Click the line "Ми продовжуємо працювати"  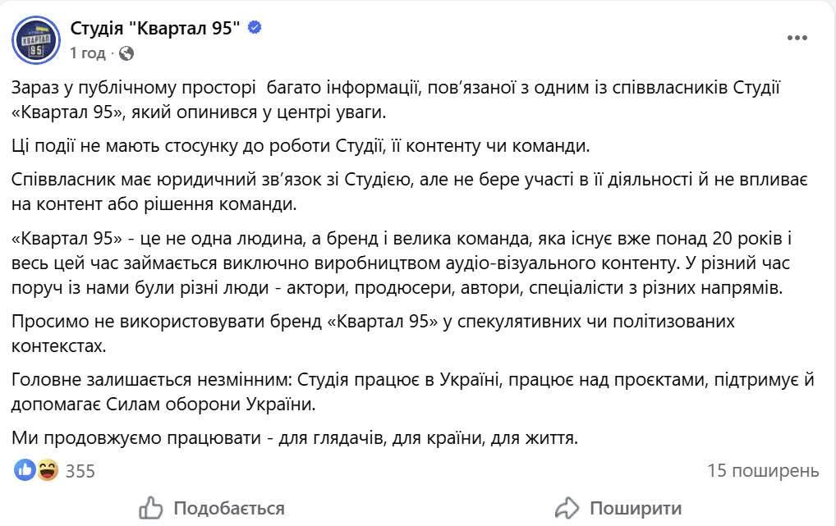coord(296,438)
